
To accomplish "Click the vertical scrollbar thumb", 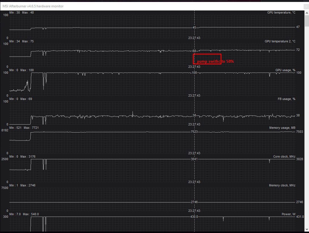I will pyautogui.click(x=307, y=21).
